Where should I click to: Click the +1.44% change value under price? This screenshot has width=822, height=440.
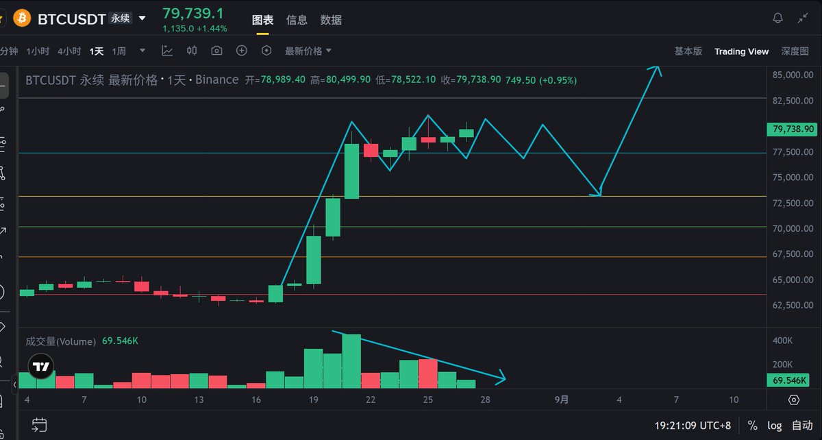click(212, 29)
